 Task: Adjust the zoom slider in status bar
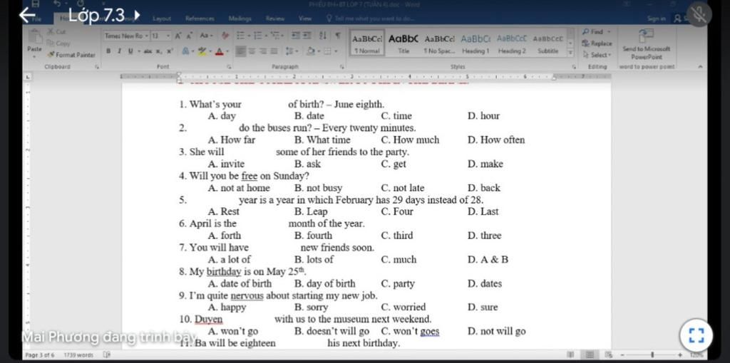tap(652, 355)
